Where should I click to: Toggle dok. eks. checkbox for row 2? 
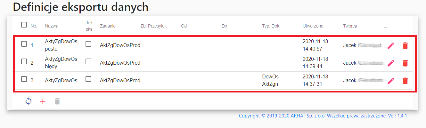88,61
